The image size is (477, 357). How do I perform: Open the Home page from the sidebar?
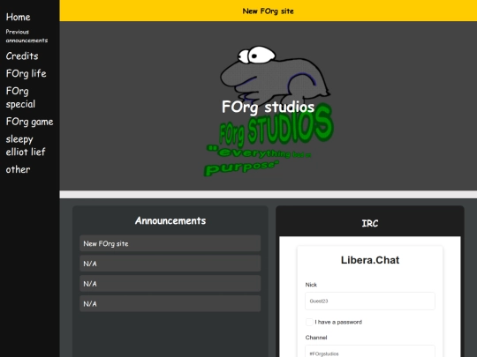click(18, 17)
